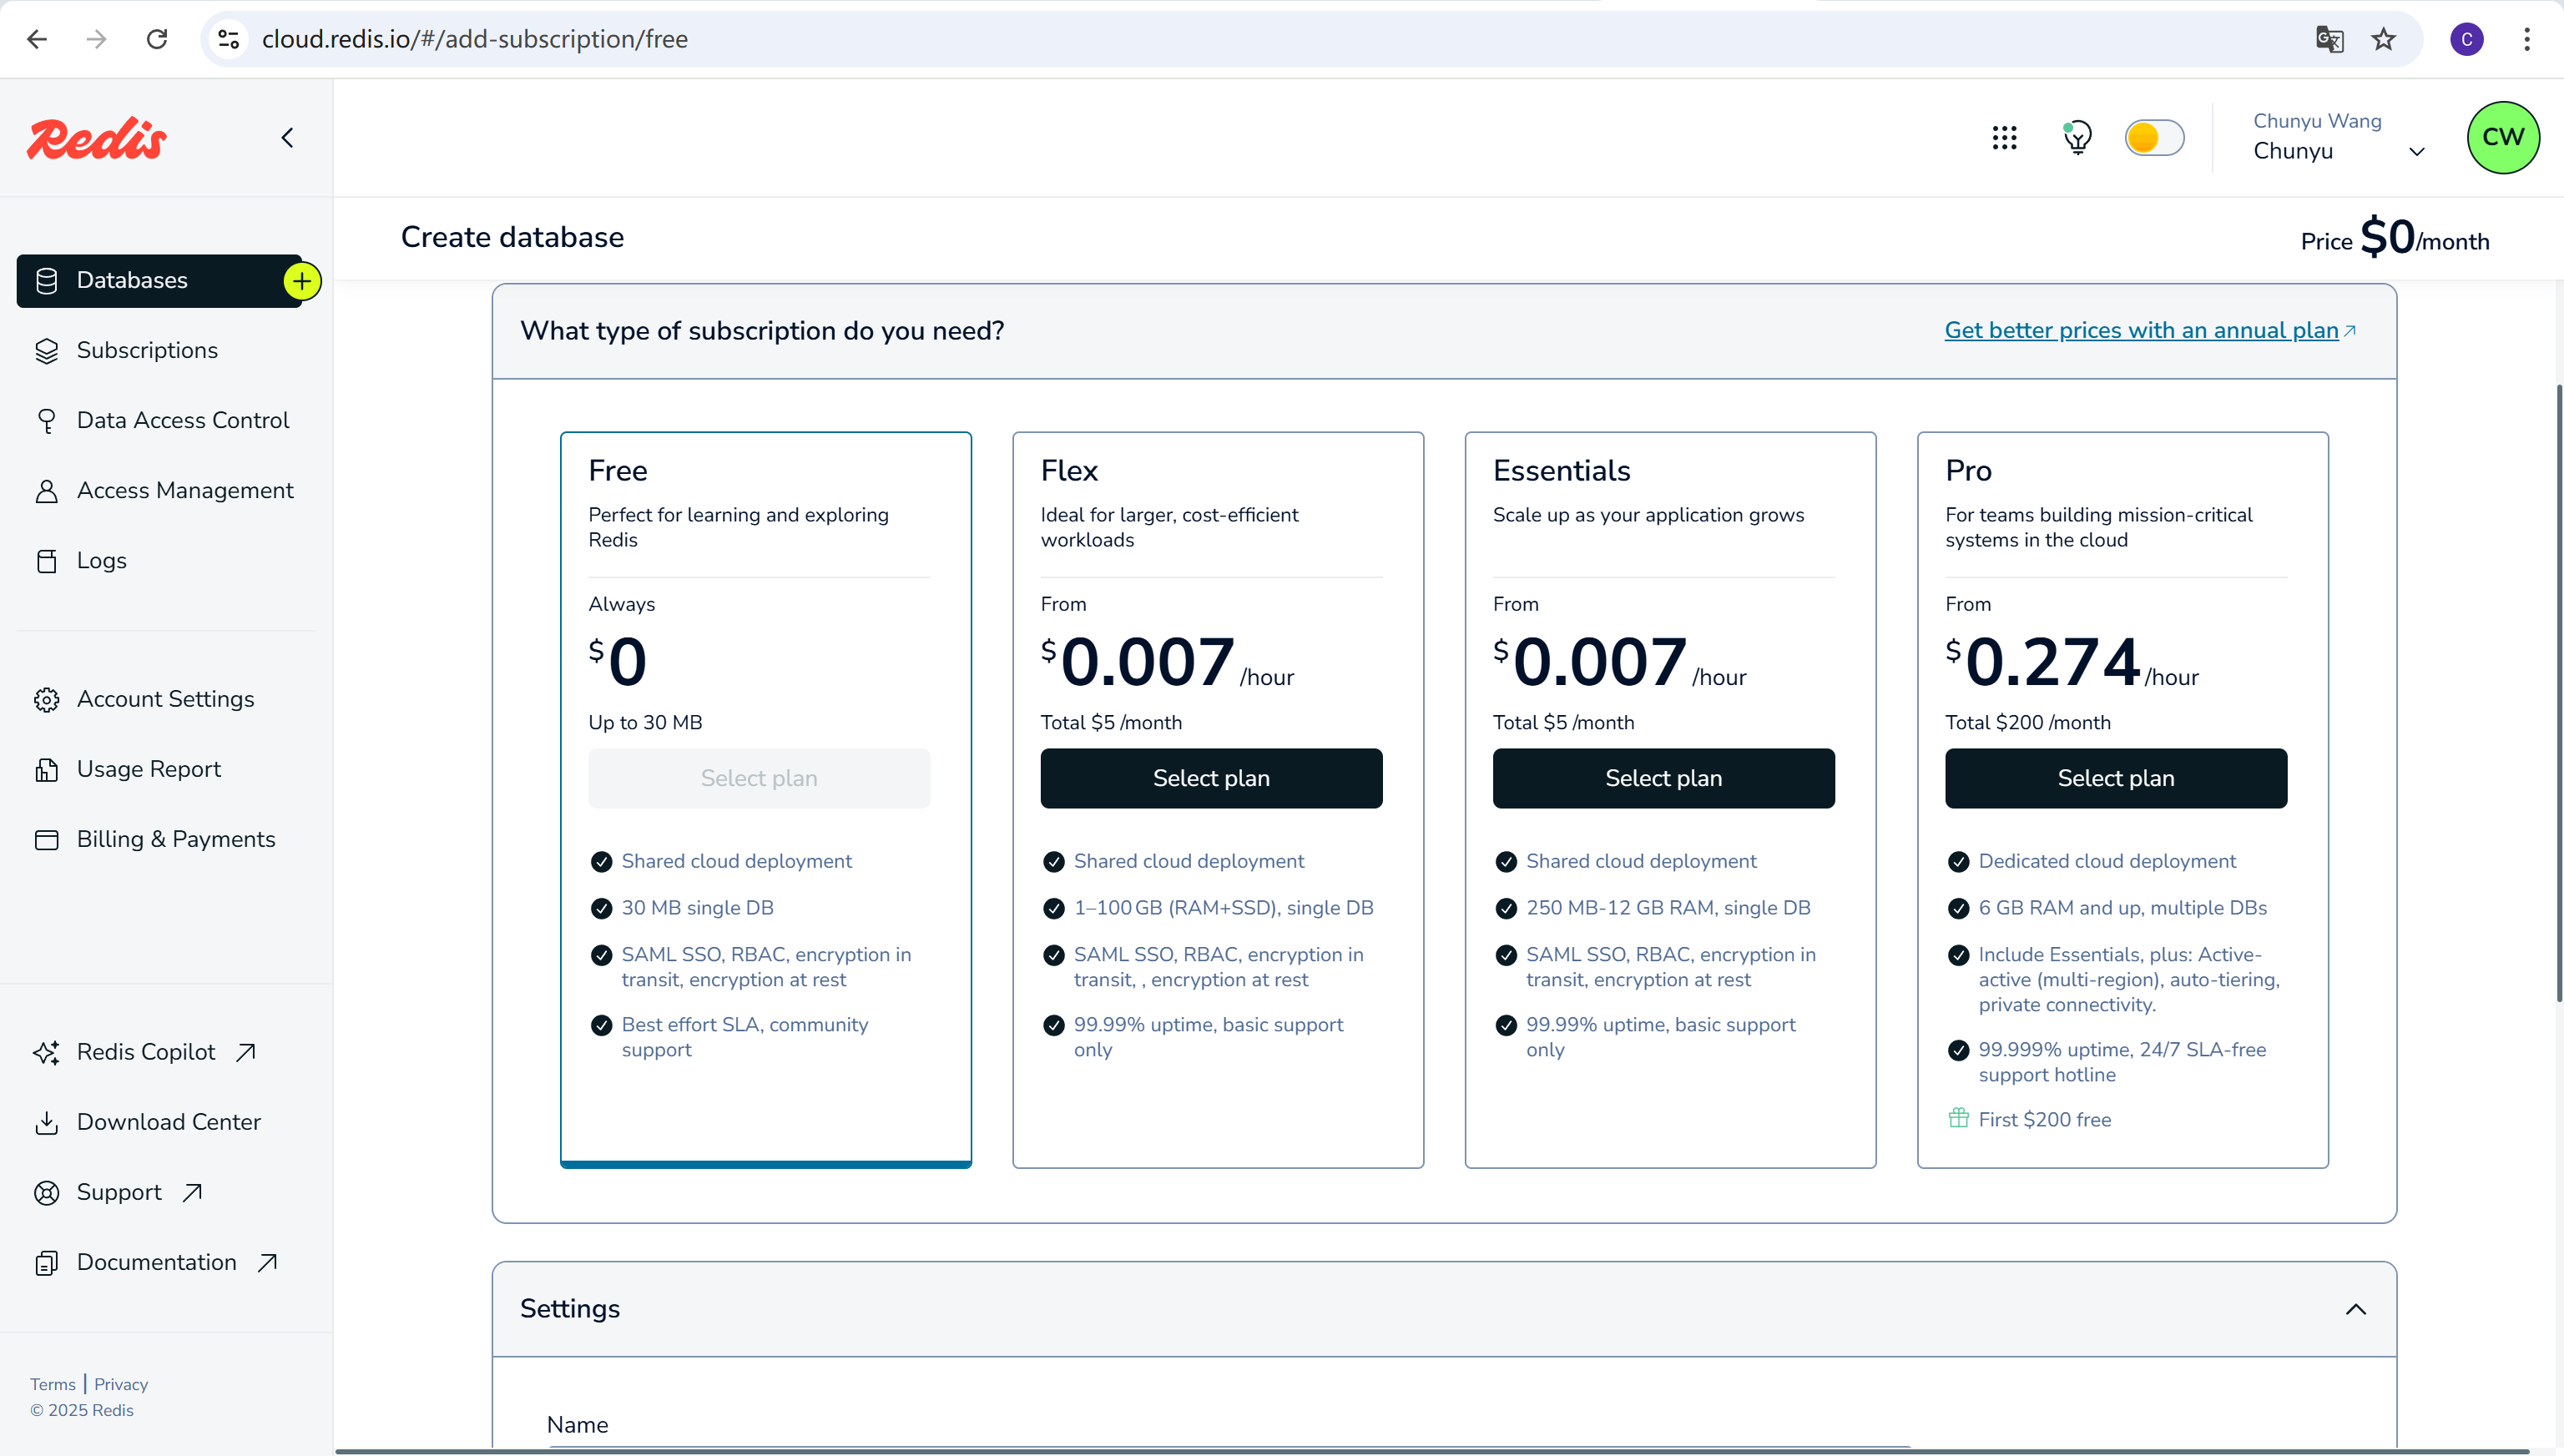Click the '$0/month' price in header
Viewport: 2564px width, 1456px height.
tap(2424, 238)
